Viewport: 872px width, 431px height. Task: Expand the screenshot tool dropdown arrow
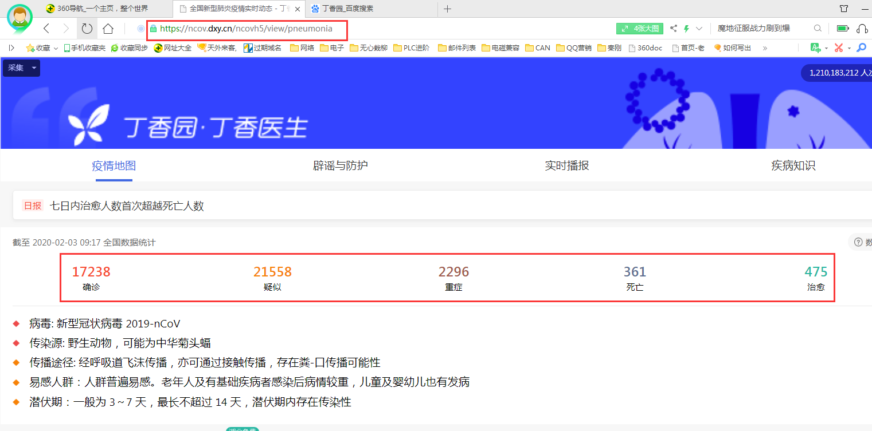[849, 48]
